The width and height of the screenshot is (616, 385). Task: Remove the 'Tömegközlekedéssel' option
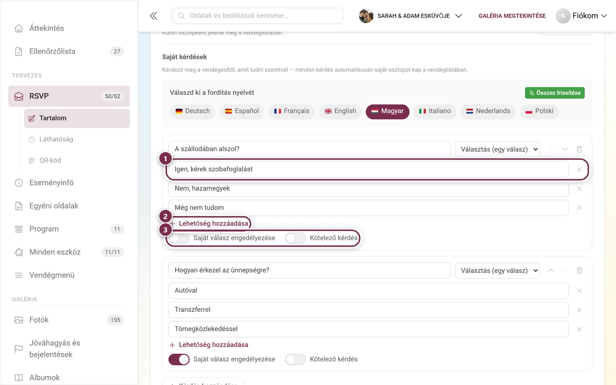point(579,329)
